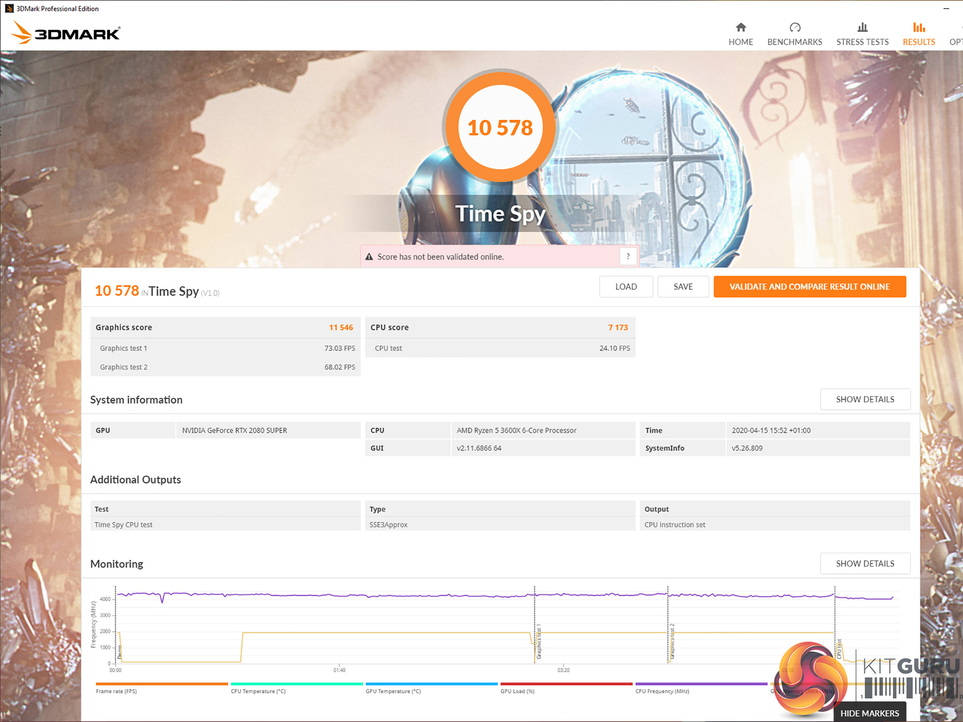Viewport: 963px width, 722px height.
Task: Expand System information with Show Details
Action: pyautogui.click(x=865, y=399)
